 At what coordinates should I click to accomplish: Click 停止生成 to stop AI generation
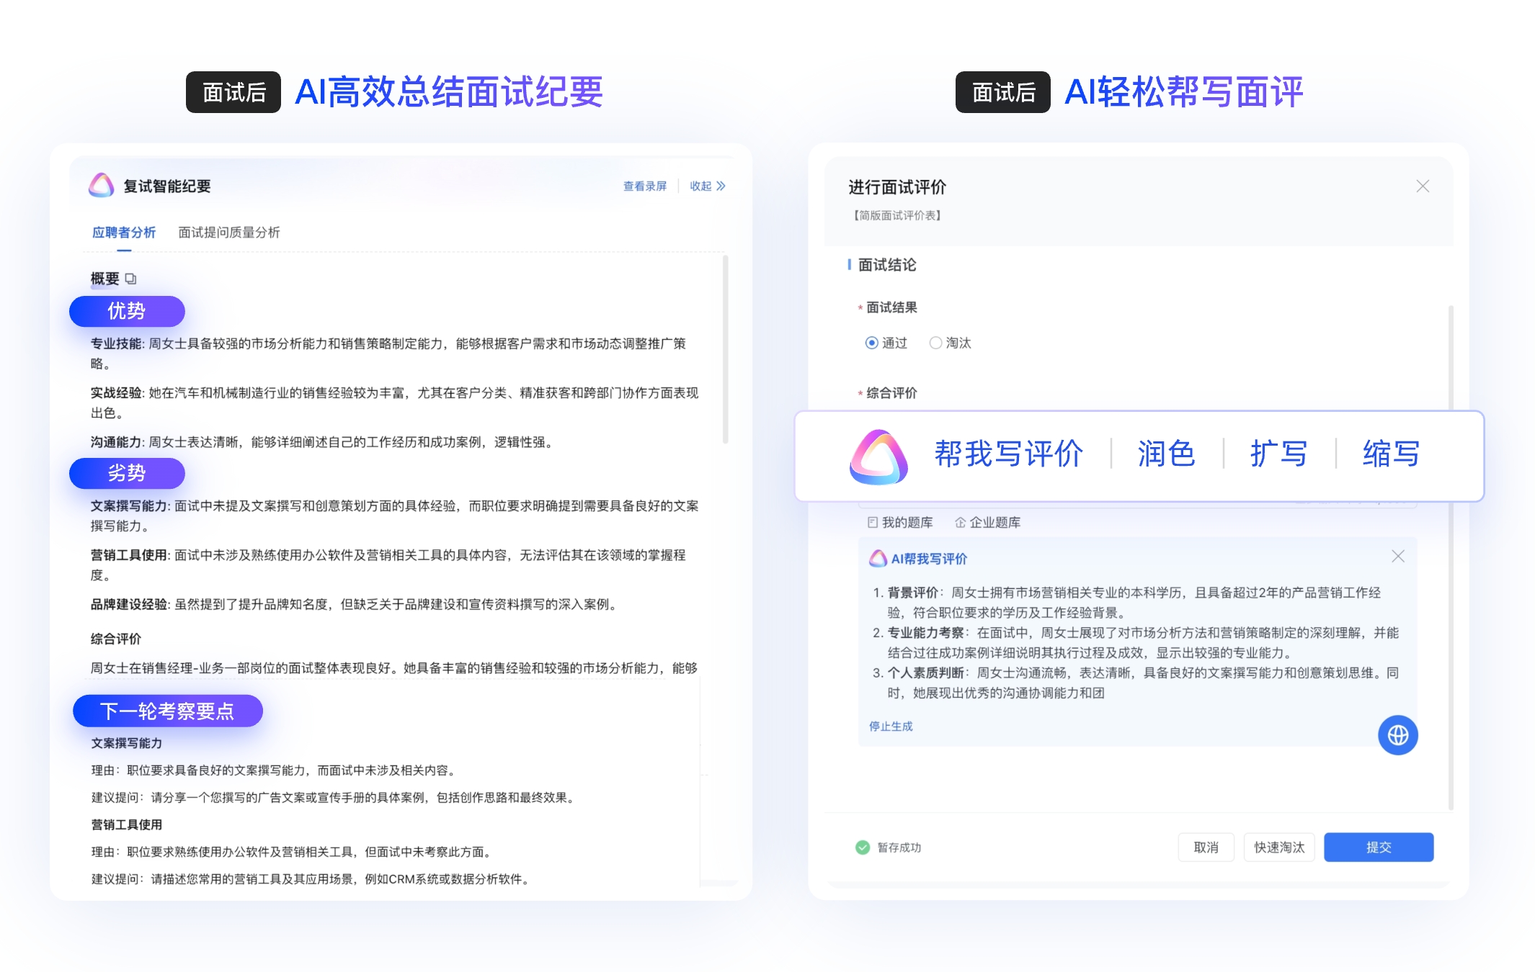[890, 726]
